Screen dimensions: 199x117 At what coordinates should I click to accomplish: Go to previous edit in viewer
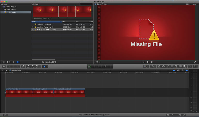click(x=143, y=62)
